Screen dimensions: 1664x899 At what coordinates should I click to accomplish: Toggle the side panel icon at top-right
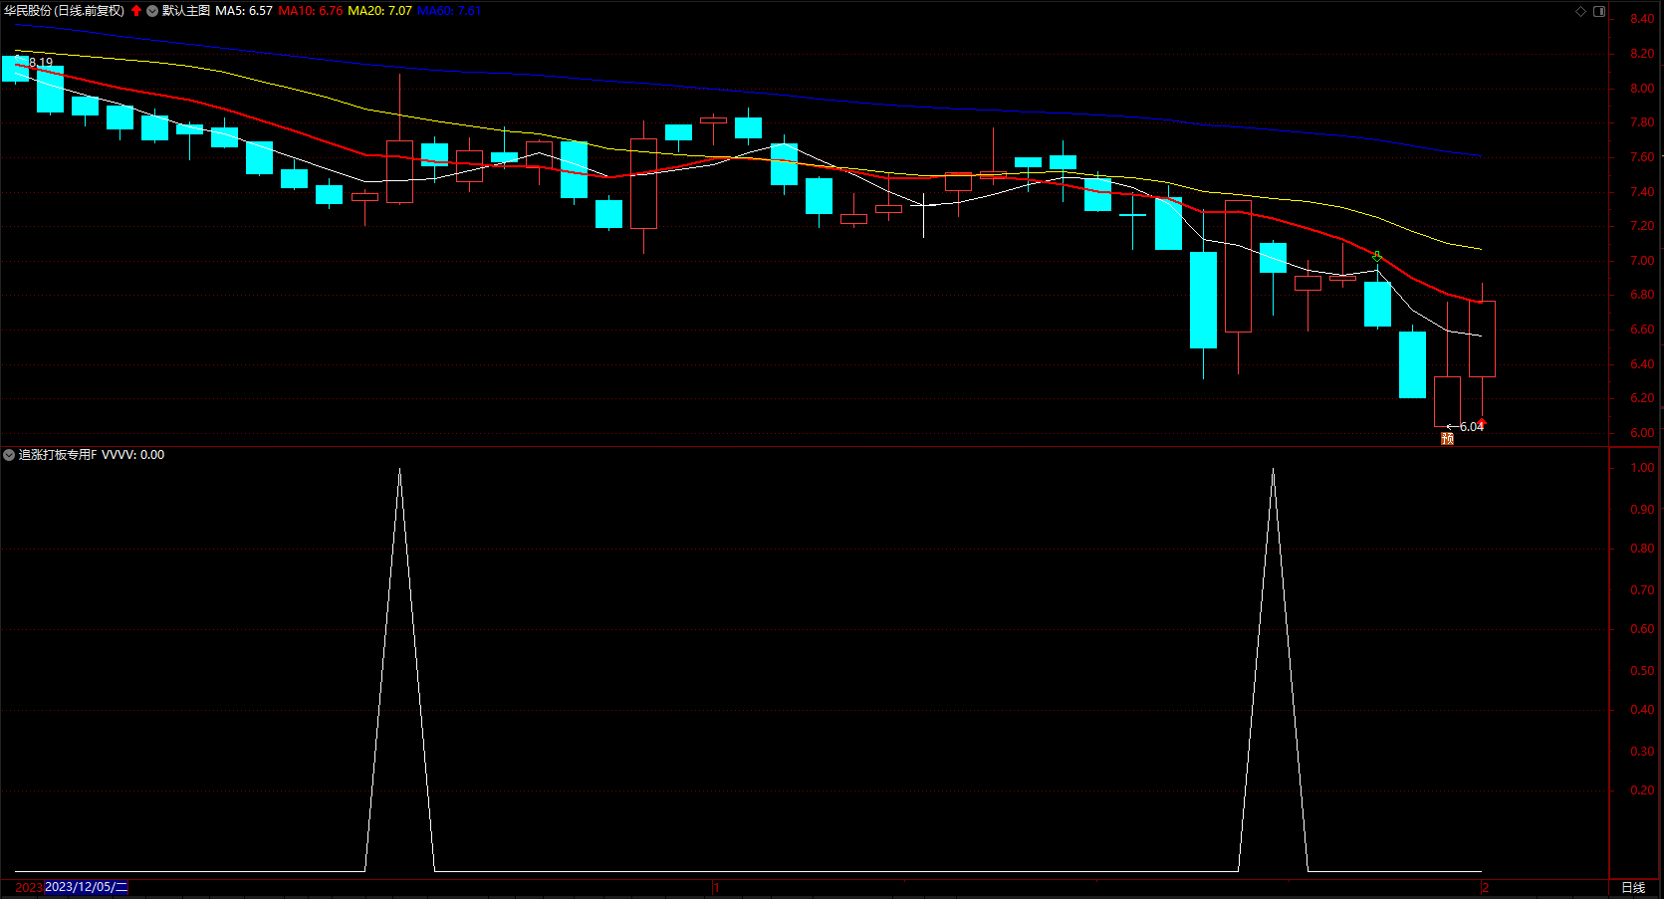(x=1599, y=11)
